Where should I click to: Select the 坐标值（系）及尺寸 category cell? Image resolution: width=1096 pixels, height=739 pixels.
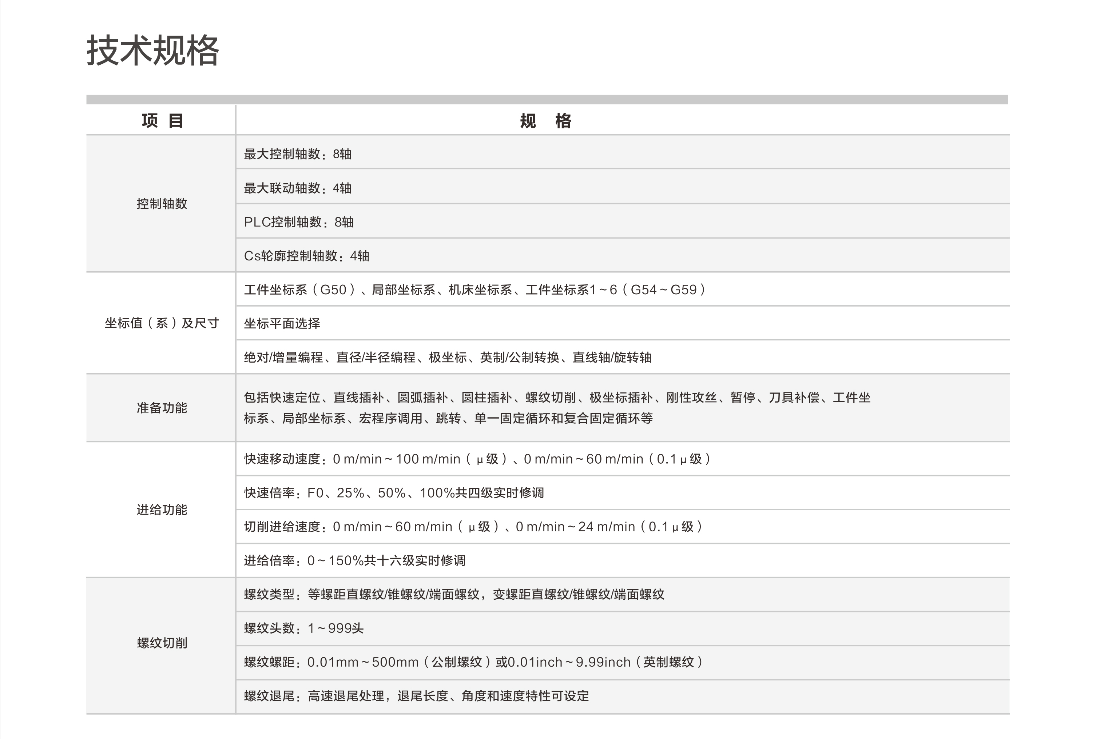coord(161,323)
